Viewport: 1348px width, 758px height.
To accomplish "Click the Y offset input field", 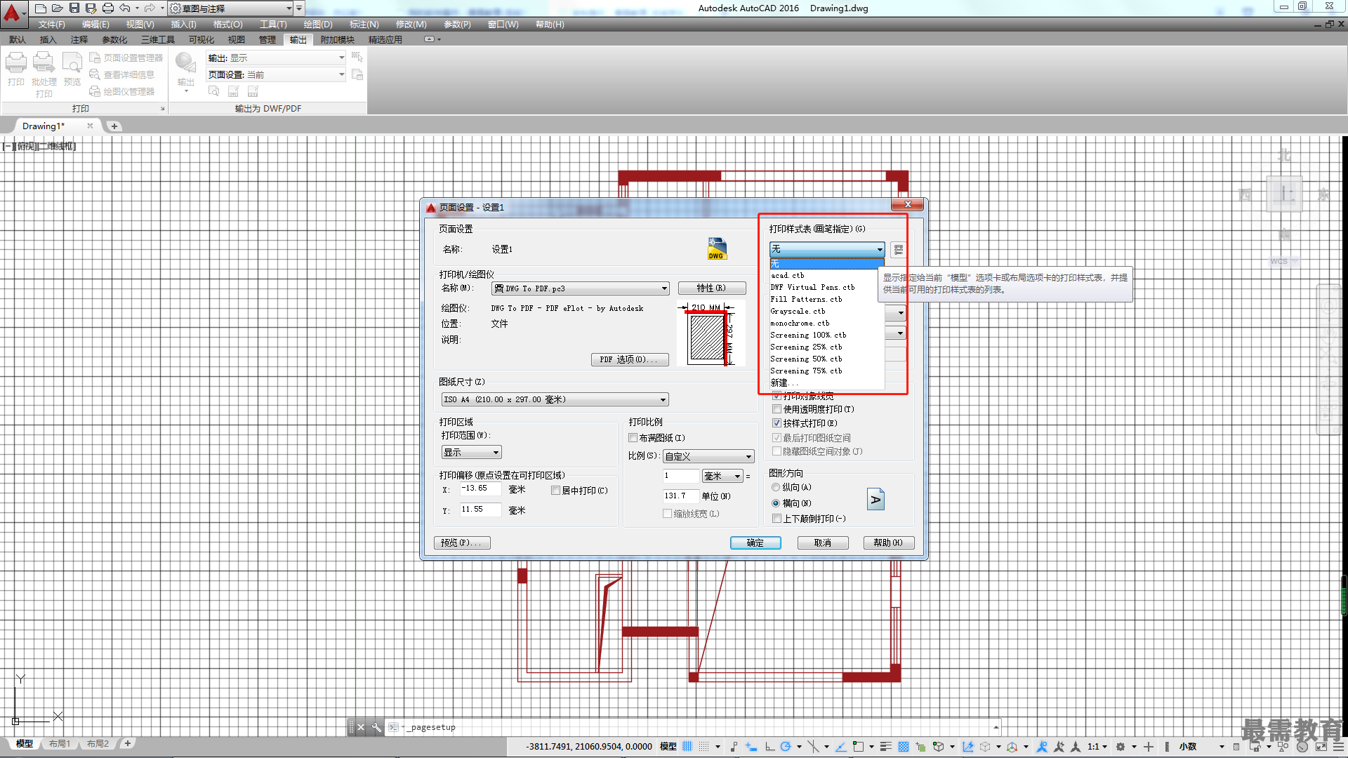I will tap(480, 510).
